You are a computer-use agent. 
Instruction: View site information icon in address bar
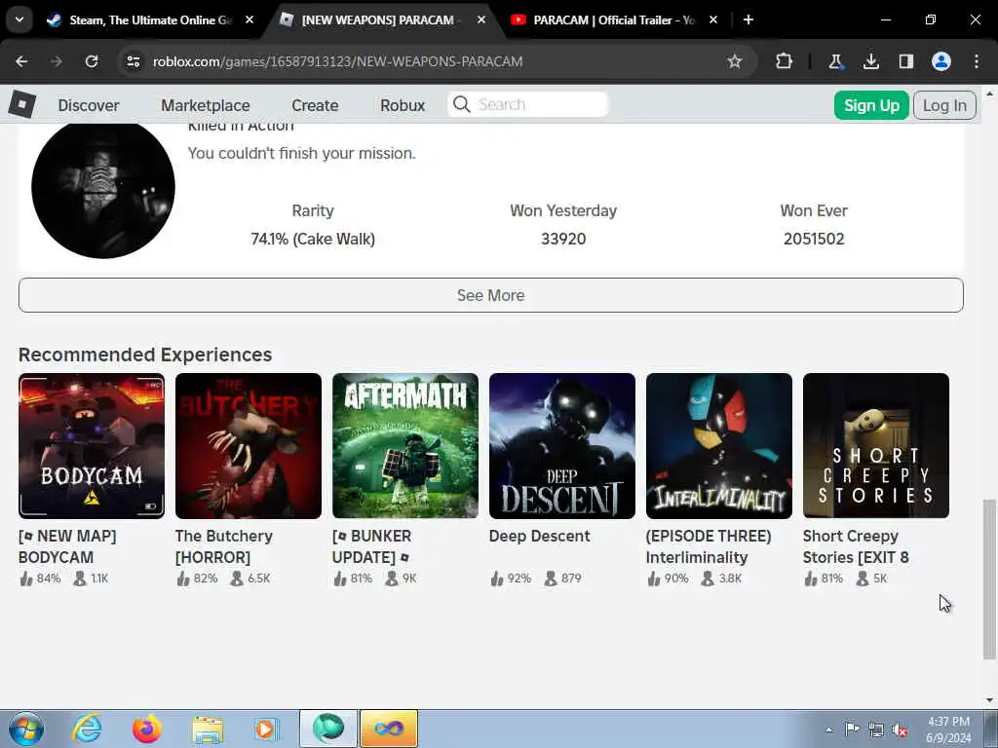pyautogui.click(x=133, y=61)
